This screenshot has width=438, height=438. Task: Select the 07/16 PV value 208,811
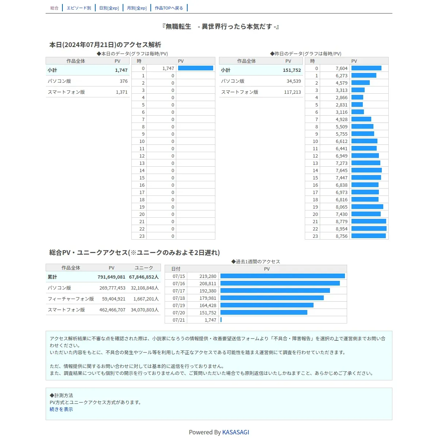[208, 283]
